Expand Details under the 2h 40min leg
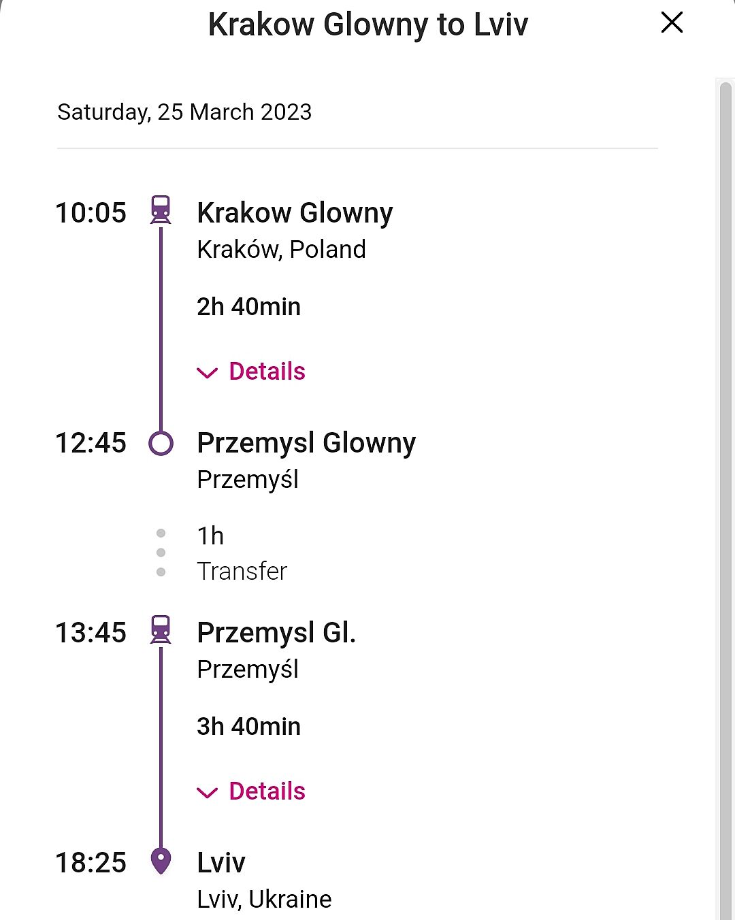This screenshot has height=920, width=735. [x=252, y=372]
